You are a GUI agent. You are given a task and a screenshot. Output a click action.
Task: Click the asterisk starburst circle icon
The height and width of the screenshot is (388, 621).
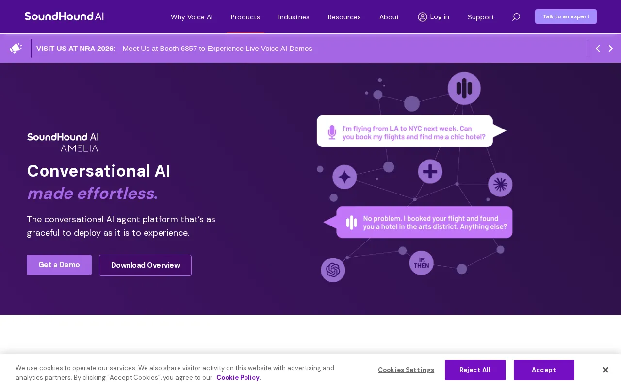tap(500, 184)
